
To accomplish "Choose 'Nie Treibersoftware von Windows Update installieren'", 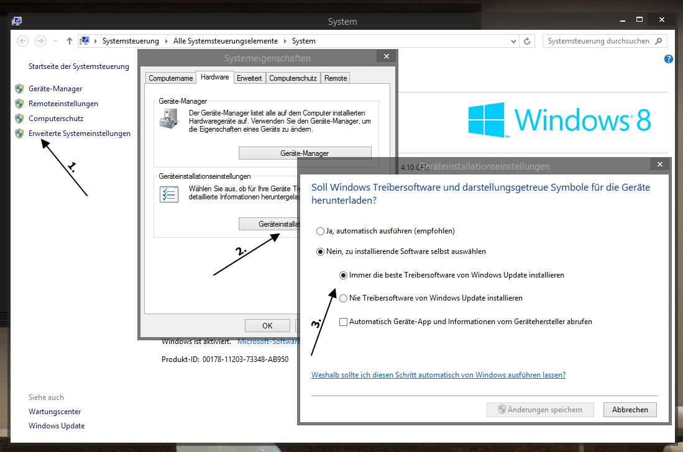I will click(x=343, y=299).
